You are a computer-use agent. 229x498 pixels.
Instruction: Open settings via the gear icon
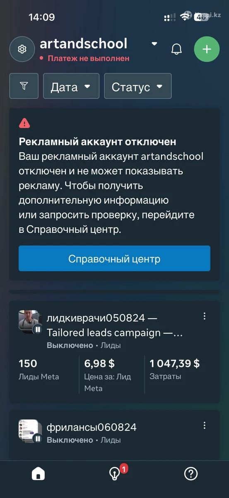22,49
